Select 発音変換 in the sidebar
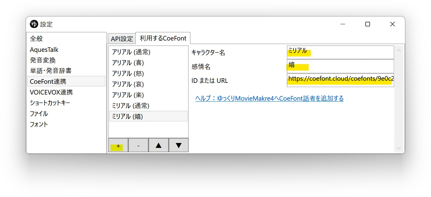The width and height of the screenshot is (431, 197). 66,60
